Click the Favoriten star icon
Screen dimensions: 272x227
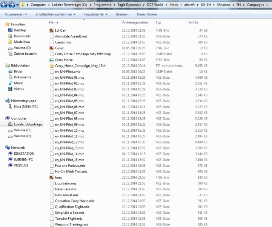coord(7,24)
